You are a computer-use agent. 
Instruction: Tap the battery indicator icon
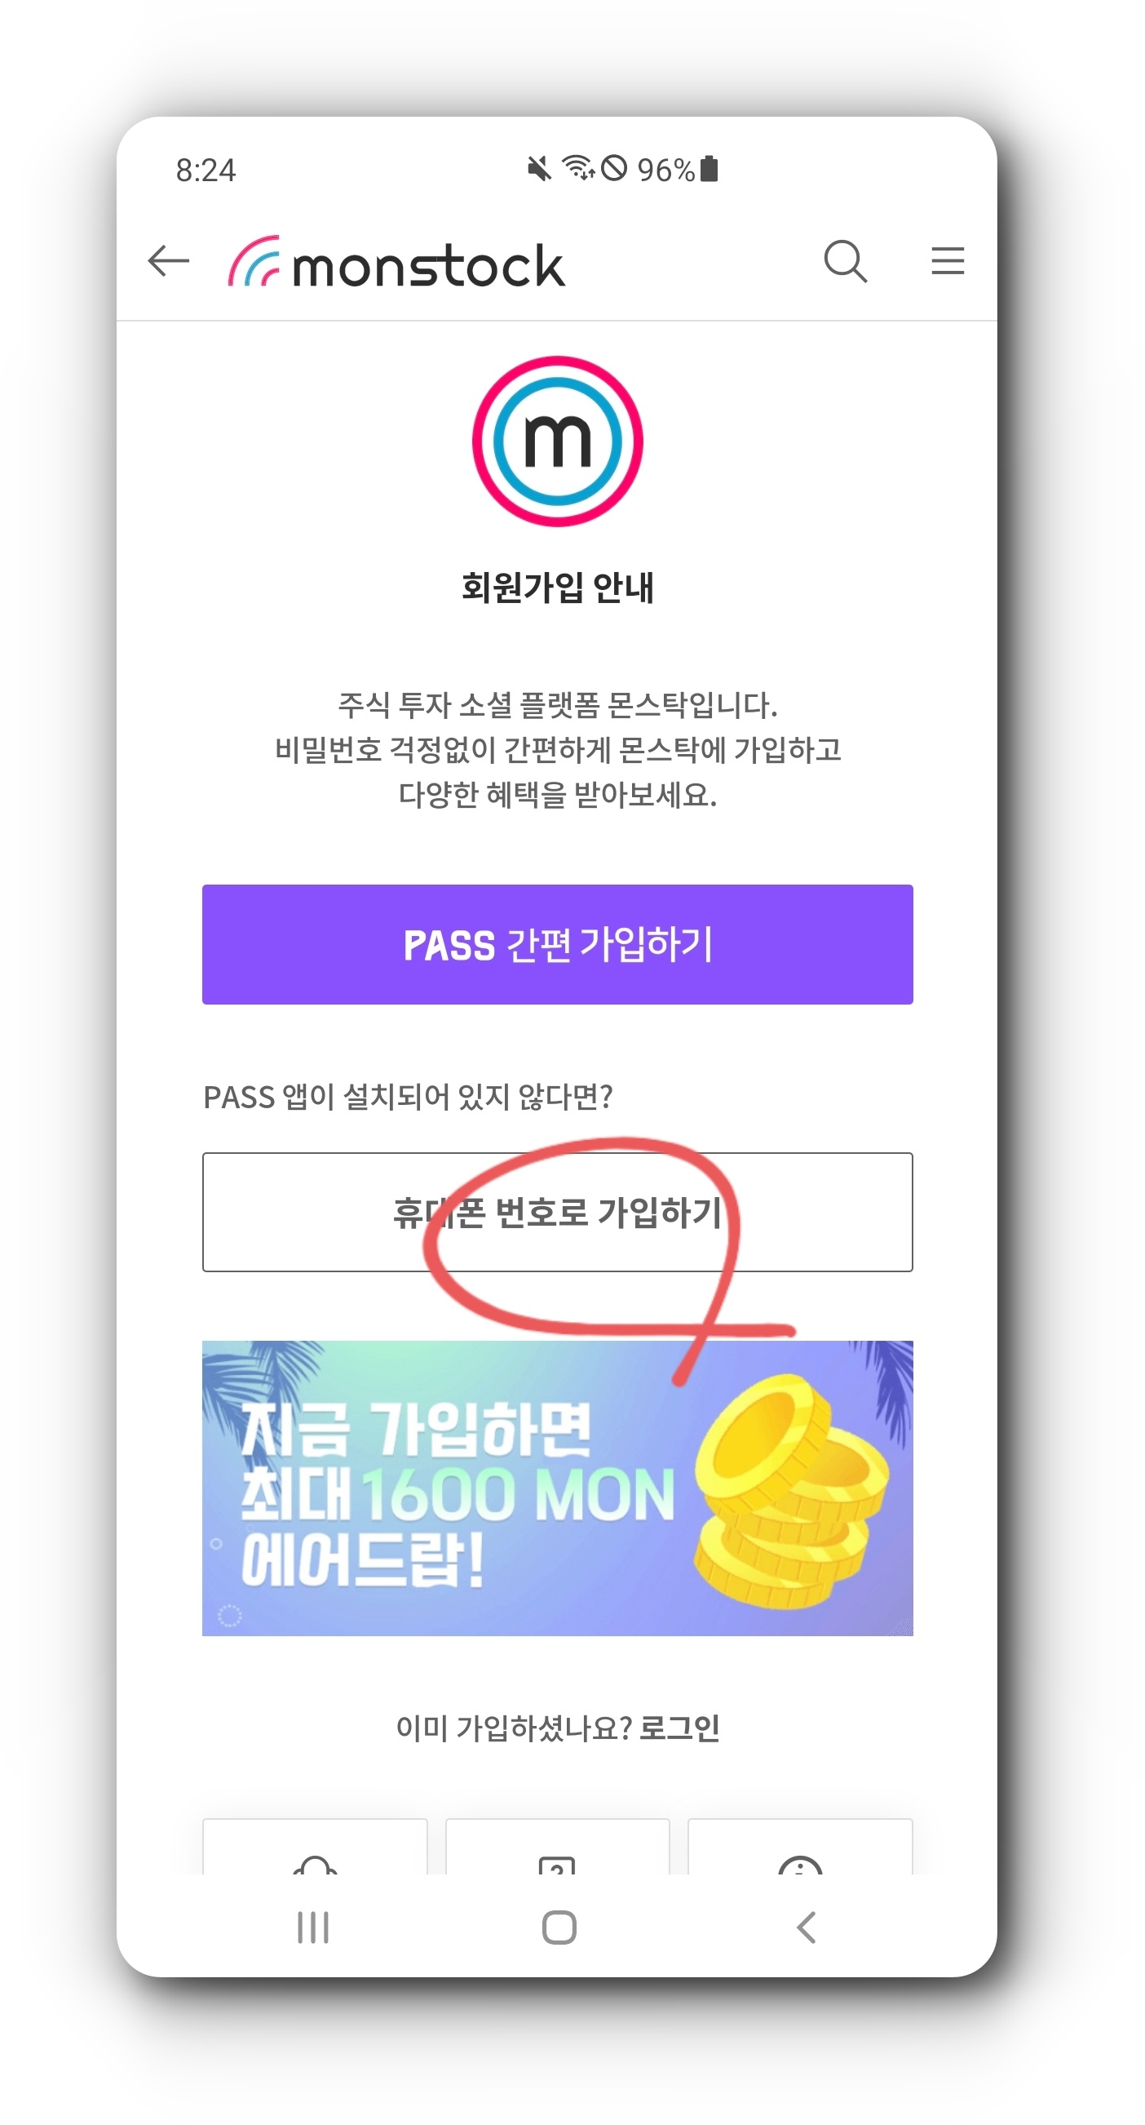(x=709, y=168)
